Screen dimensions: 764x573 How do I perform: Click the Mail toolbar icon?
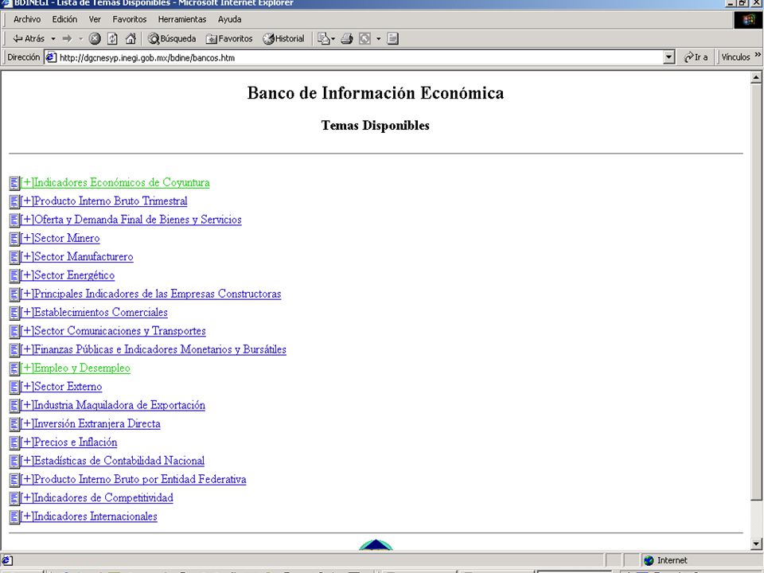[323, 38]
